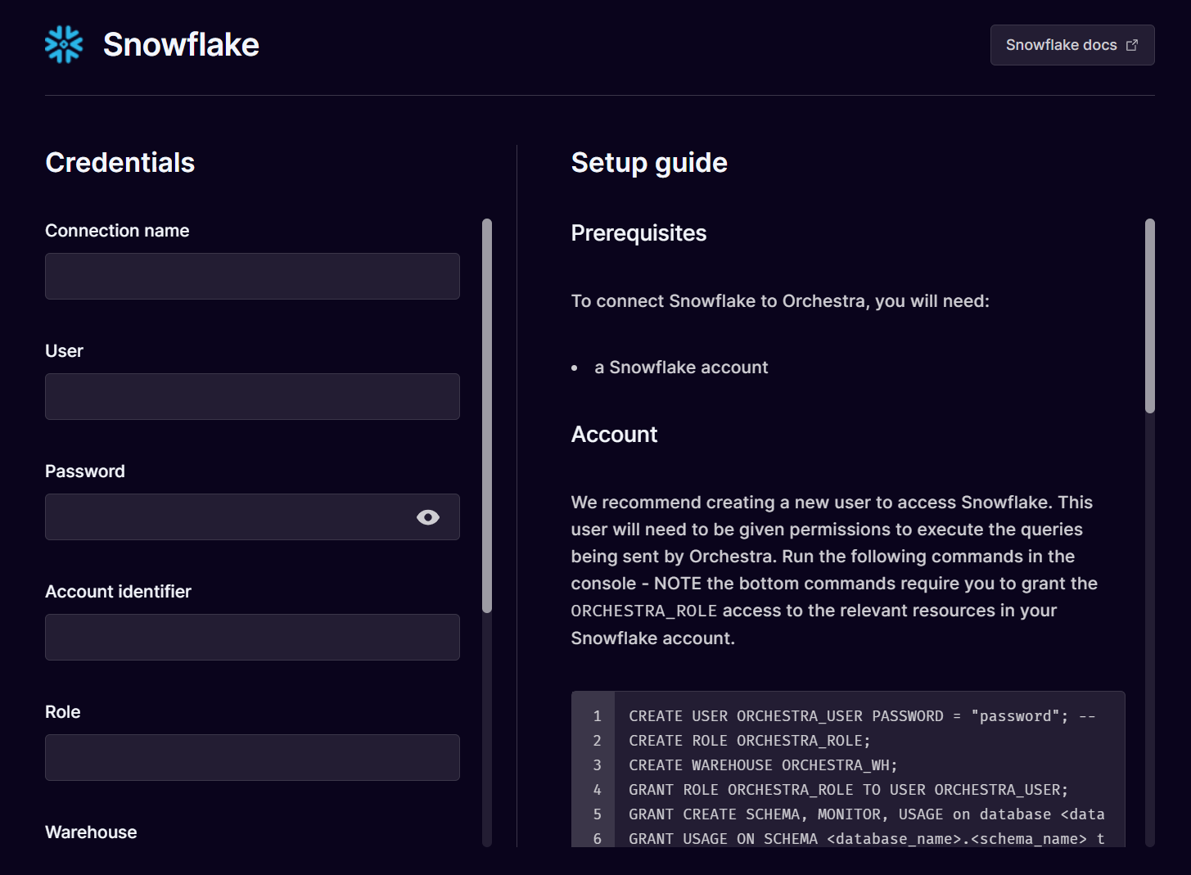The width and height of the screenshot is (1191, 875).
Task: Open the Snowflake docs button
Action: coord(1072,45)
